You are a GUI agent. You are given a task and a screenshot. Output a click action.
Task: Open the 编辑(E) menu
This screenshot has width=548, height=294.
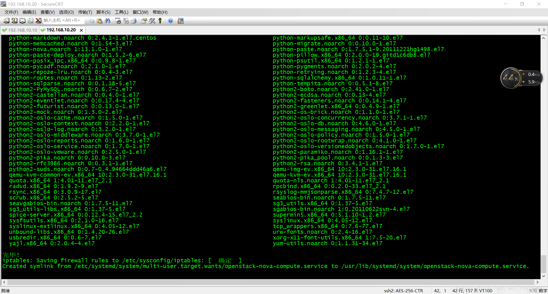pos(29,12)
